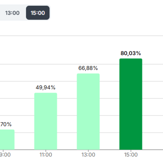Click the partially visible 9:00 bar
The height and width of the screenshot is (163, 163).
point(7,140)
